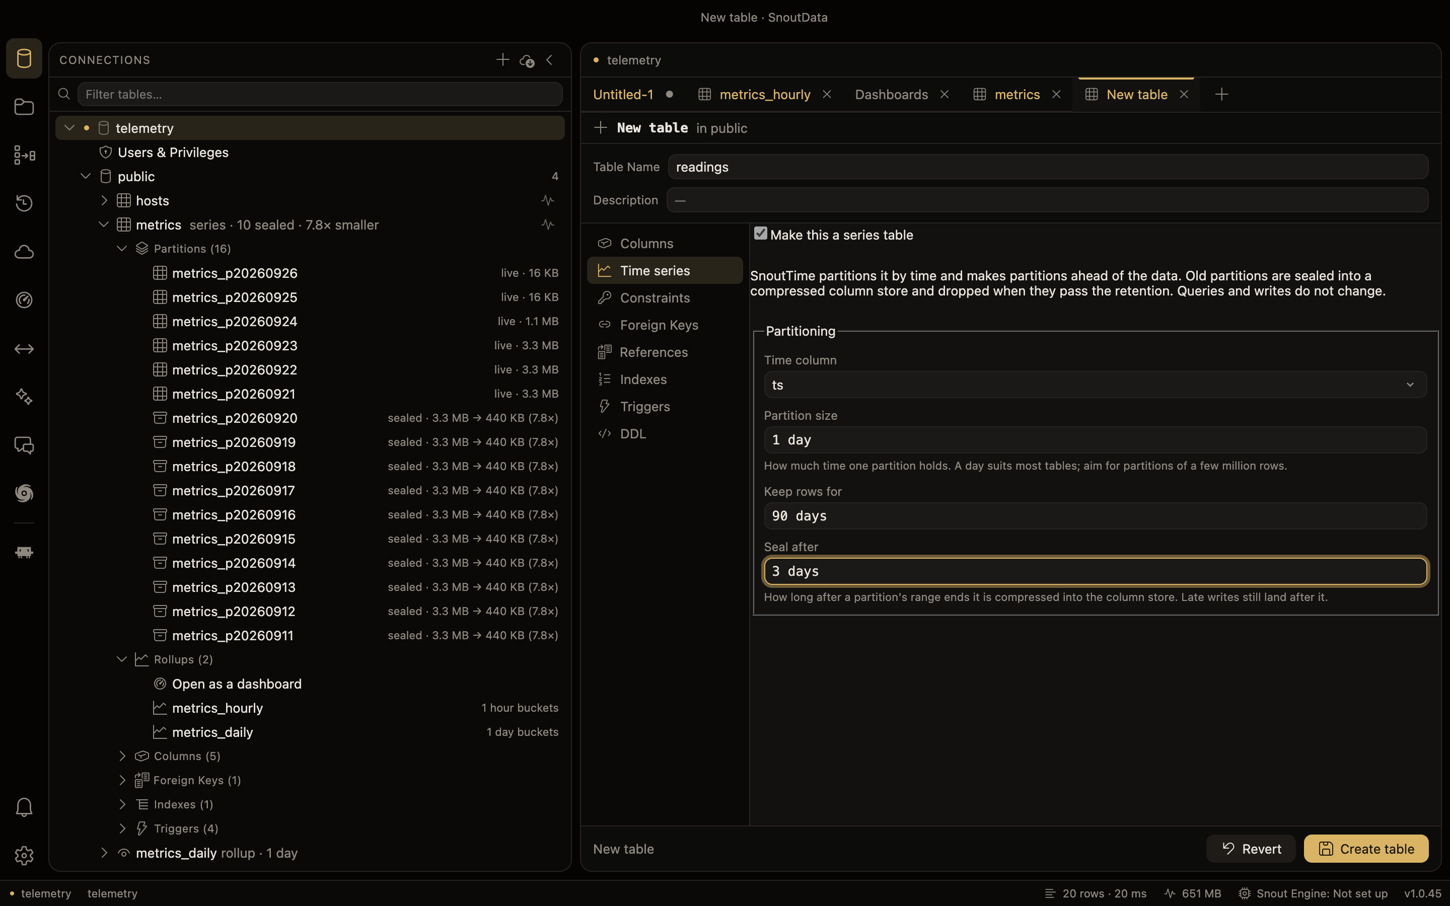Open the schema diagram sidebar icon
This screenshot has height=906, width=1450.
point(24,155)
